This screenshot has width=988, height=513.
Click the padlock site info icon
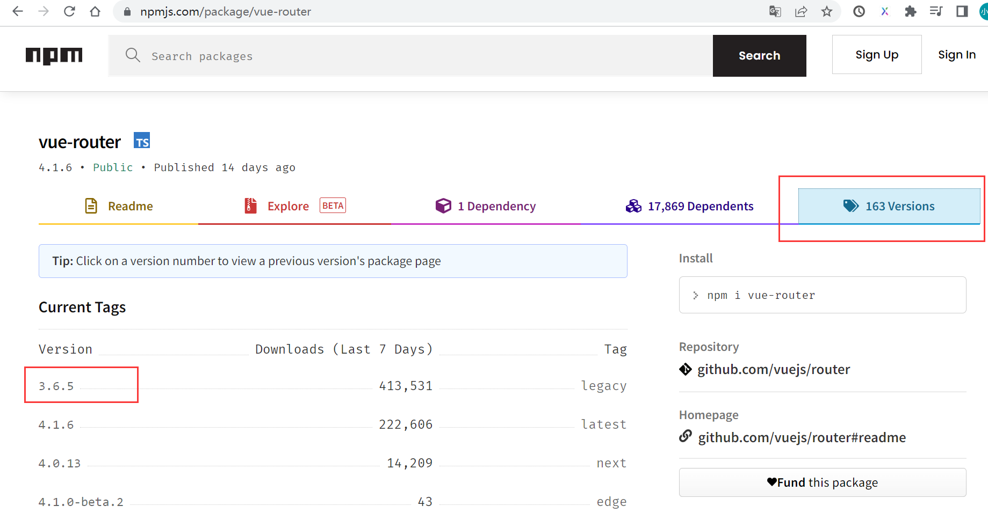[x=127, y=11]
